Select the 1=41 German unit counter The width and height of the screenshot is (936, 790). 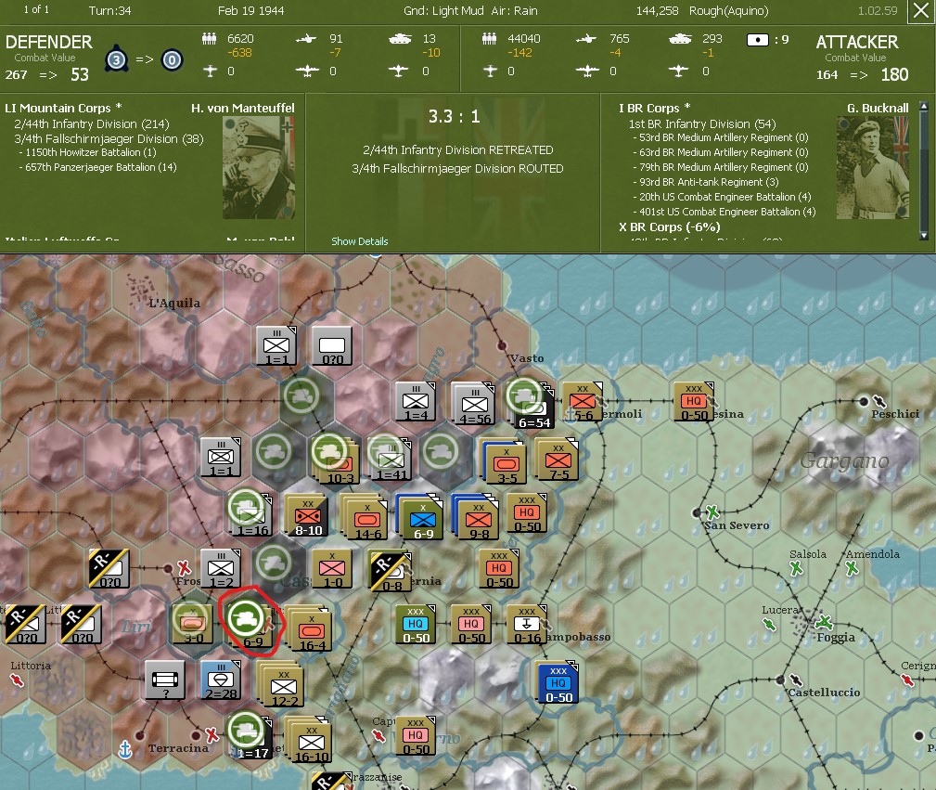(x=391, y=460)
